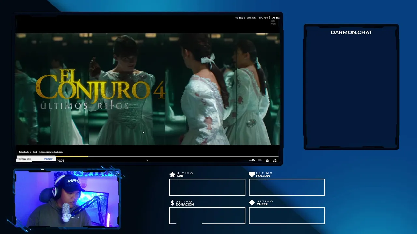Click the RTX VSR indicator label

[x=273, y=22]
